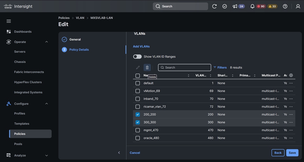The width and height of the screenshot is (304, 162).
Task: Check the ricamar_vlan_72 checkbox
Action: click(x=138, y=106)
